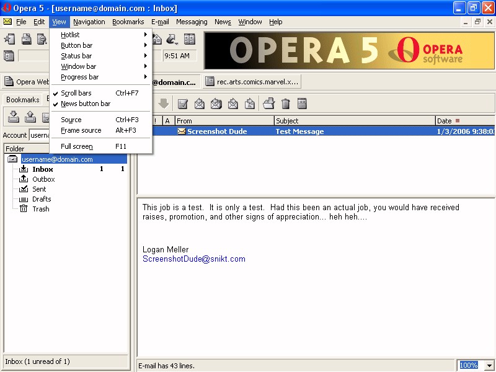Switch to rec.arts.comics.marvel window tab
This screenshot has width=496, height=372.
pyautogui.click(x=252, y=82)
